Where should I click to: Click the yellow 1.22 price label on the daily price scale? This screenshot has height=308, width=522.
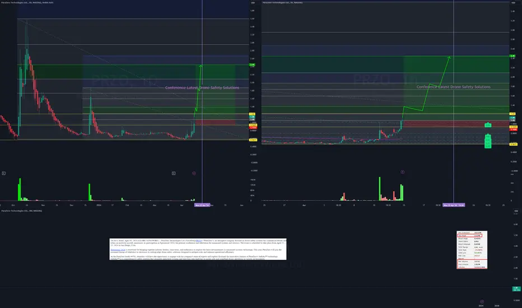click(253, 114)
